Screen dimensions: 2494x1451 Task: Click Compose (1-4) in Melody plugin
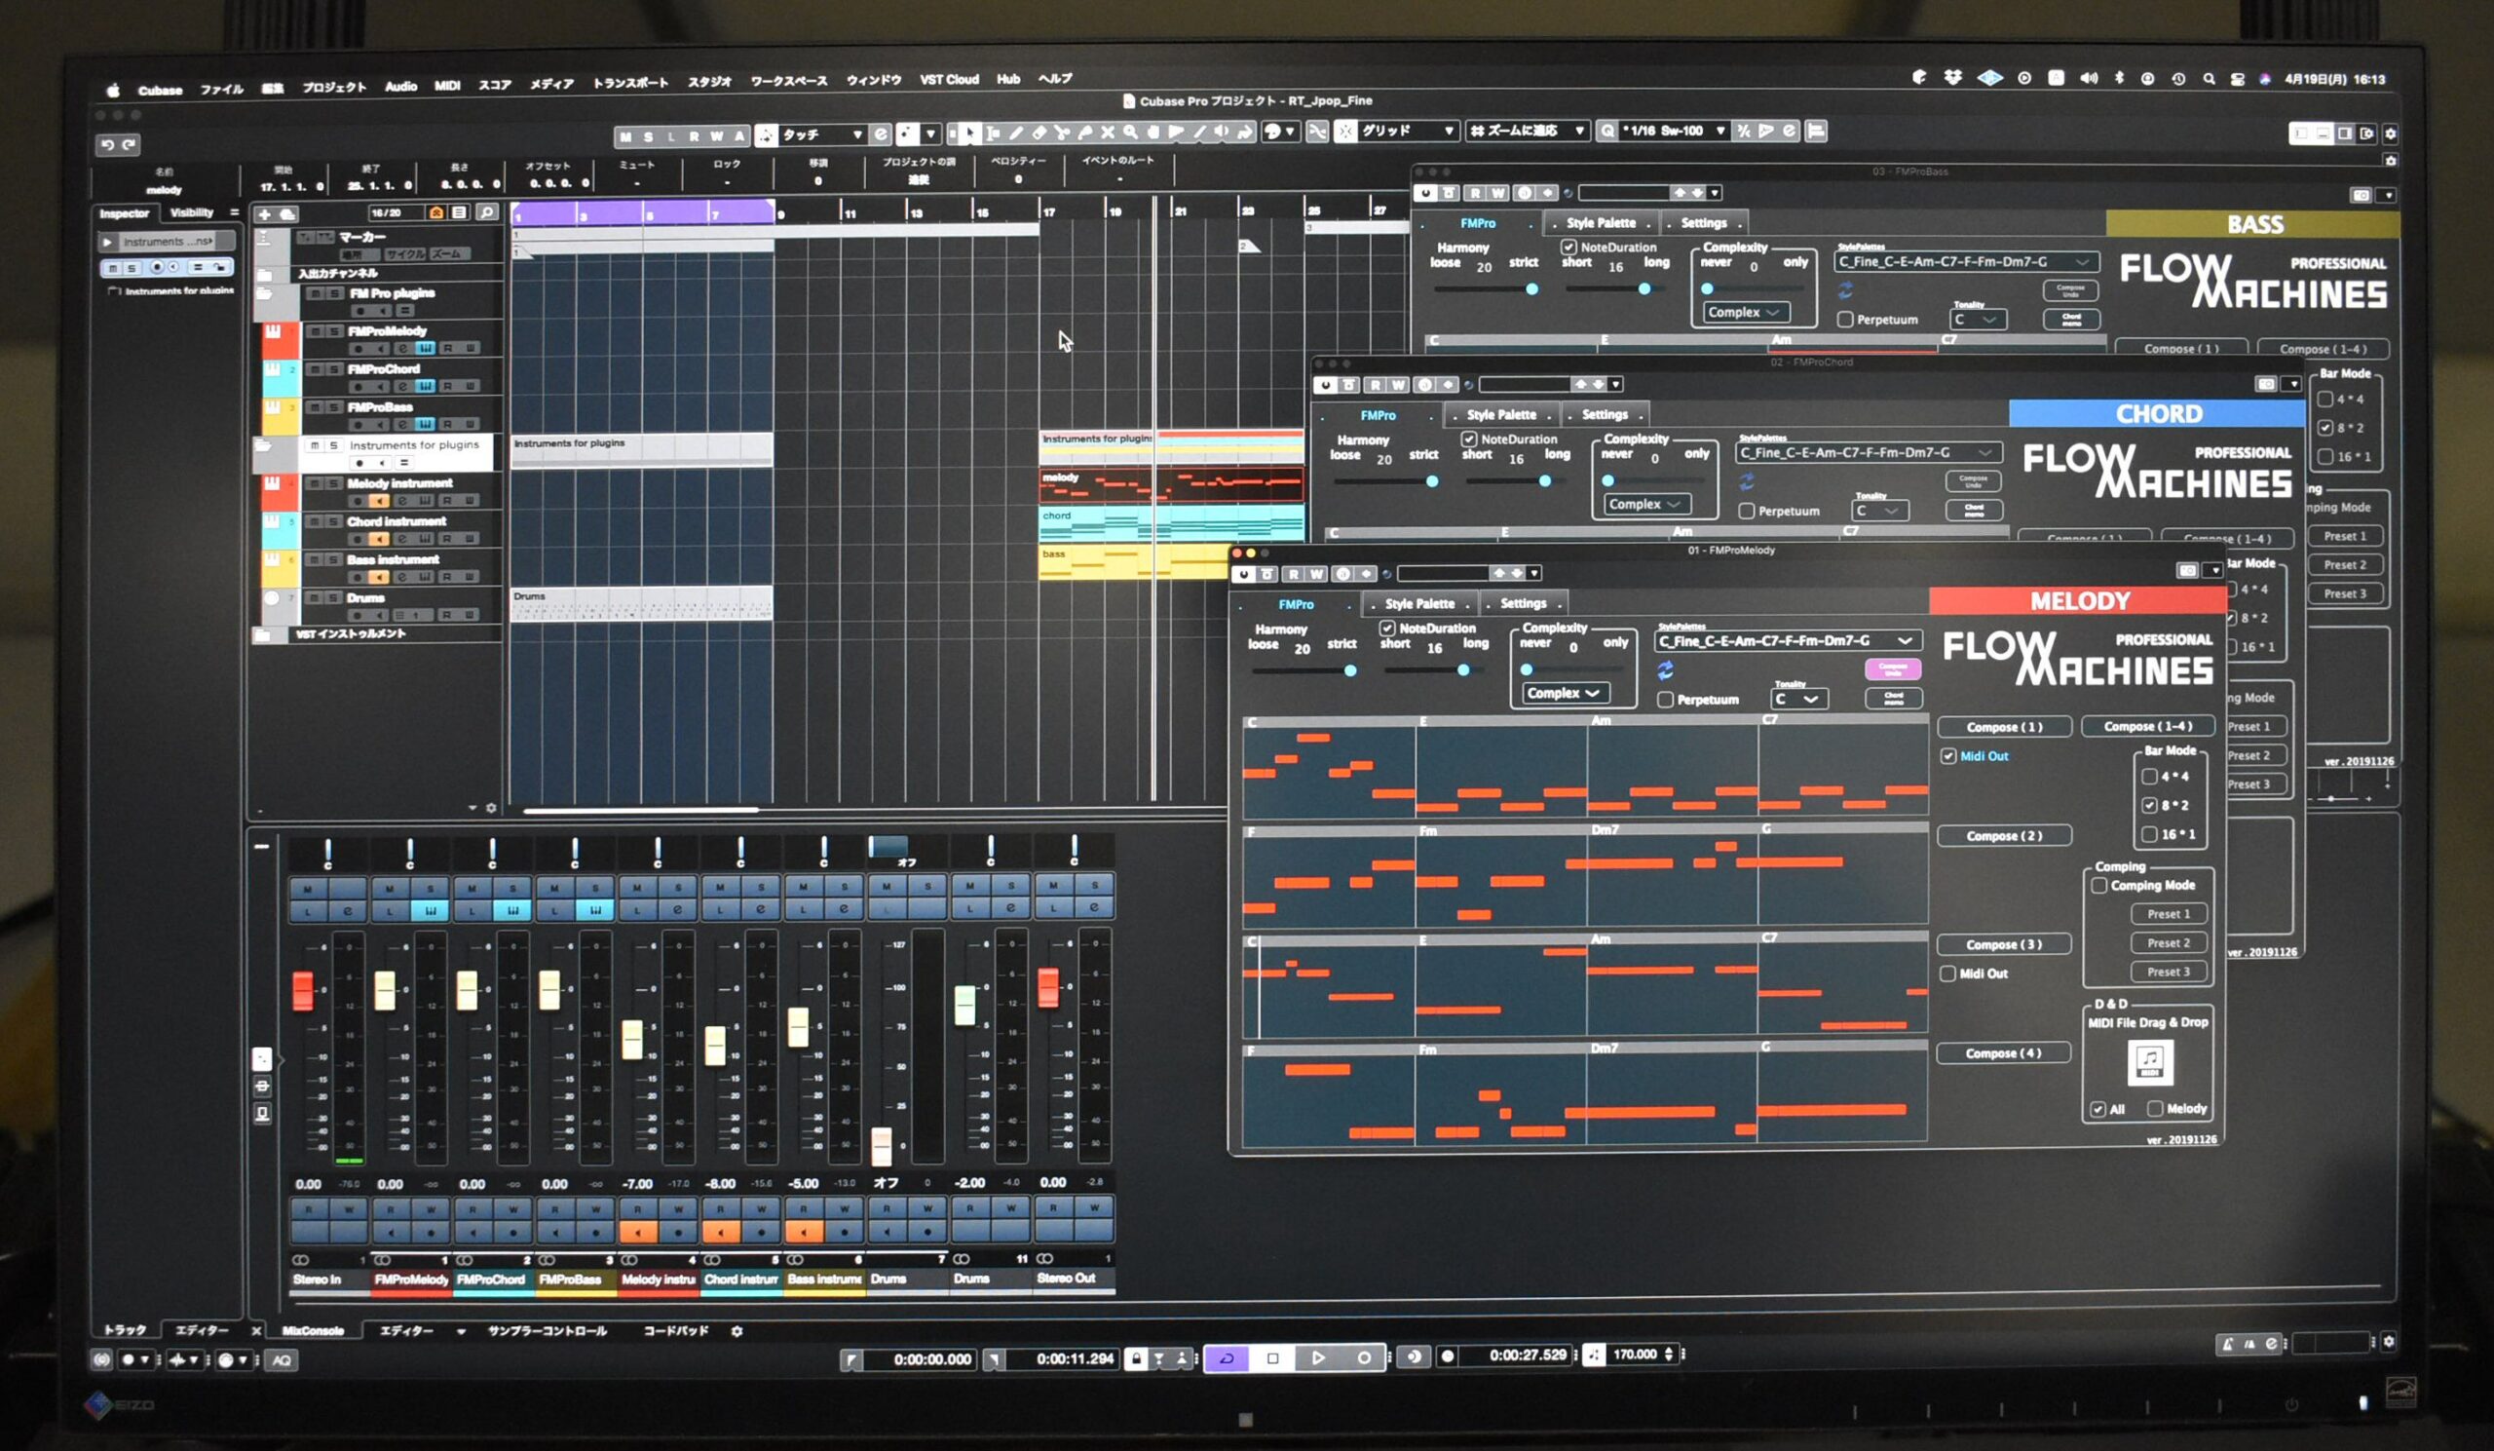[2147, 725]
